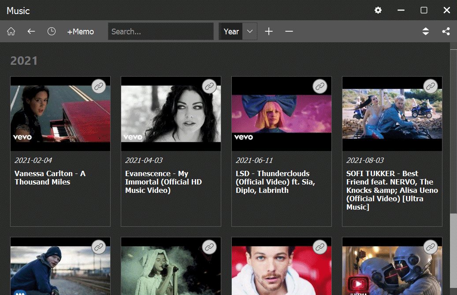
Task: Open settings gear in title bar
Action: tap(378, 11)
